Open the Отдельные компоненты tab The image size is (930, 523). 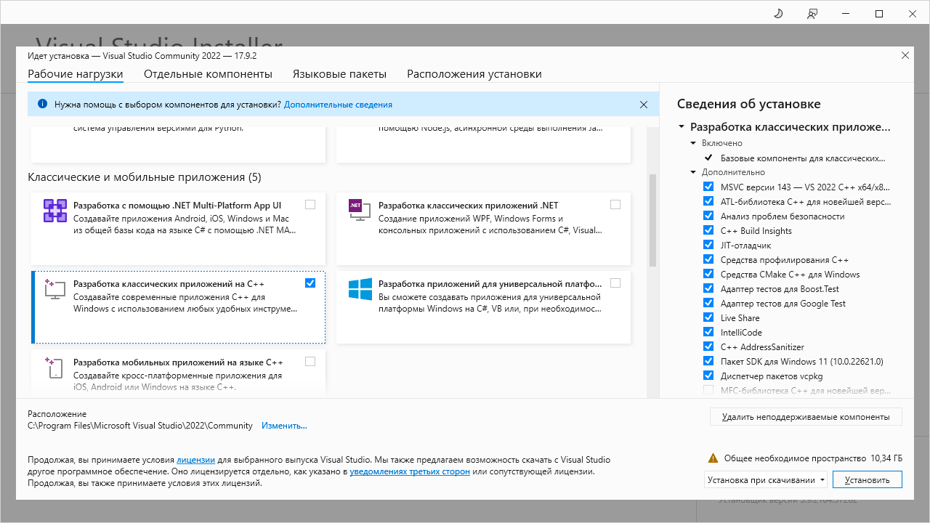(x=208, y=74)
